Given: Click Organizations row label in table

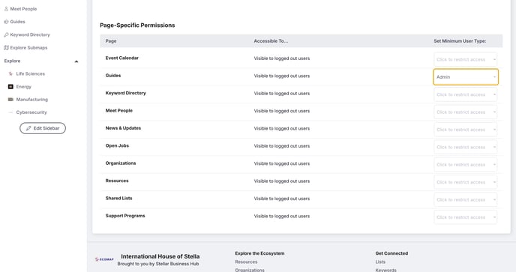Looking at the screenshot, I should [x=121, y=163].
